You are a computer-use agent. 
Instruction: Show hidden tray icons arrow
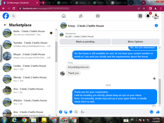(x=136, y=120)
